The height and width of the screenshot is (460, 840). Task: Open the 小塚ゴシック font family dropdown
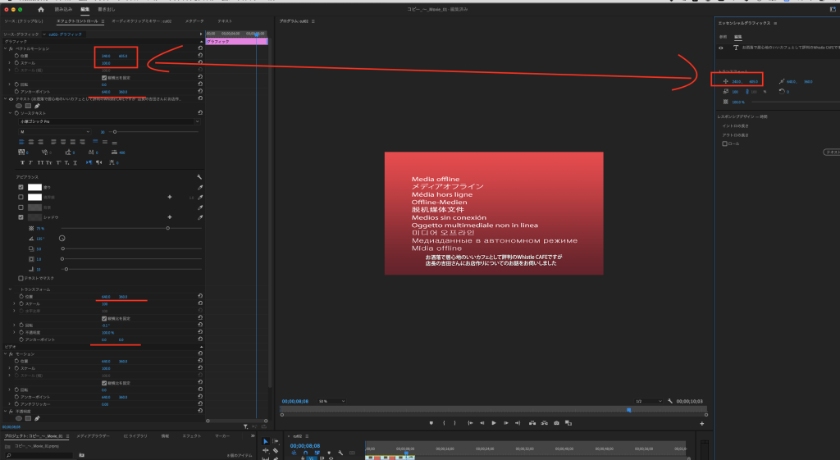(x=108, y=121)
